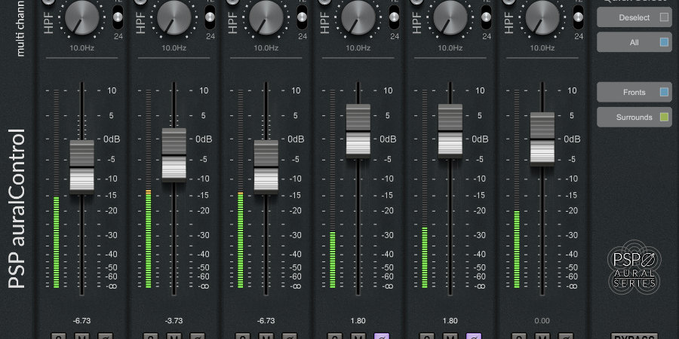
Task: Click the first channel's -6.73 gain readout
Action: (81, 321)
